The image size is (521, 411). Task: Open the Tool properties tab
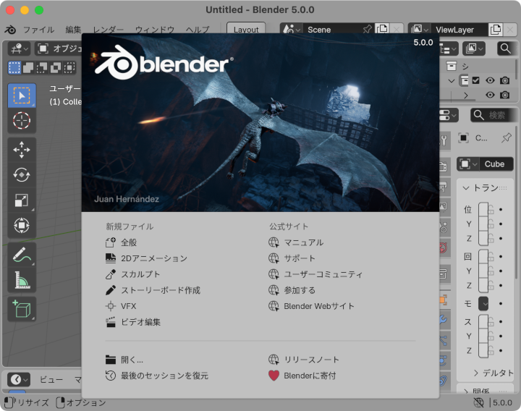tap(444, 141)
